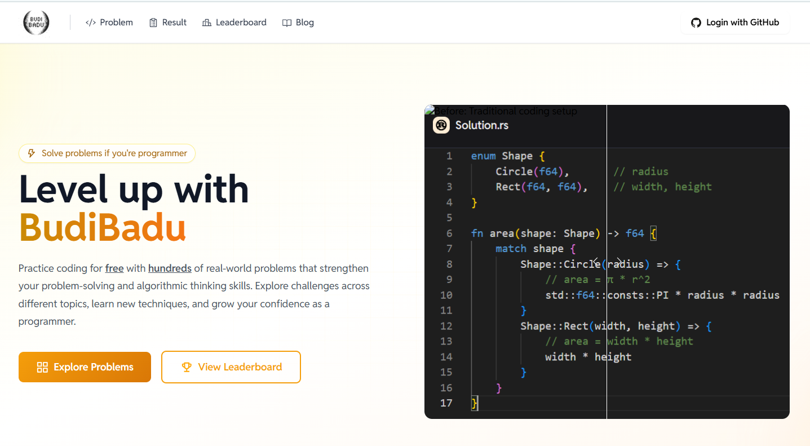Click the Rust logo beside Solution.rs
810x446 pixels.
[441, 125]
